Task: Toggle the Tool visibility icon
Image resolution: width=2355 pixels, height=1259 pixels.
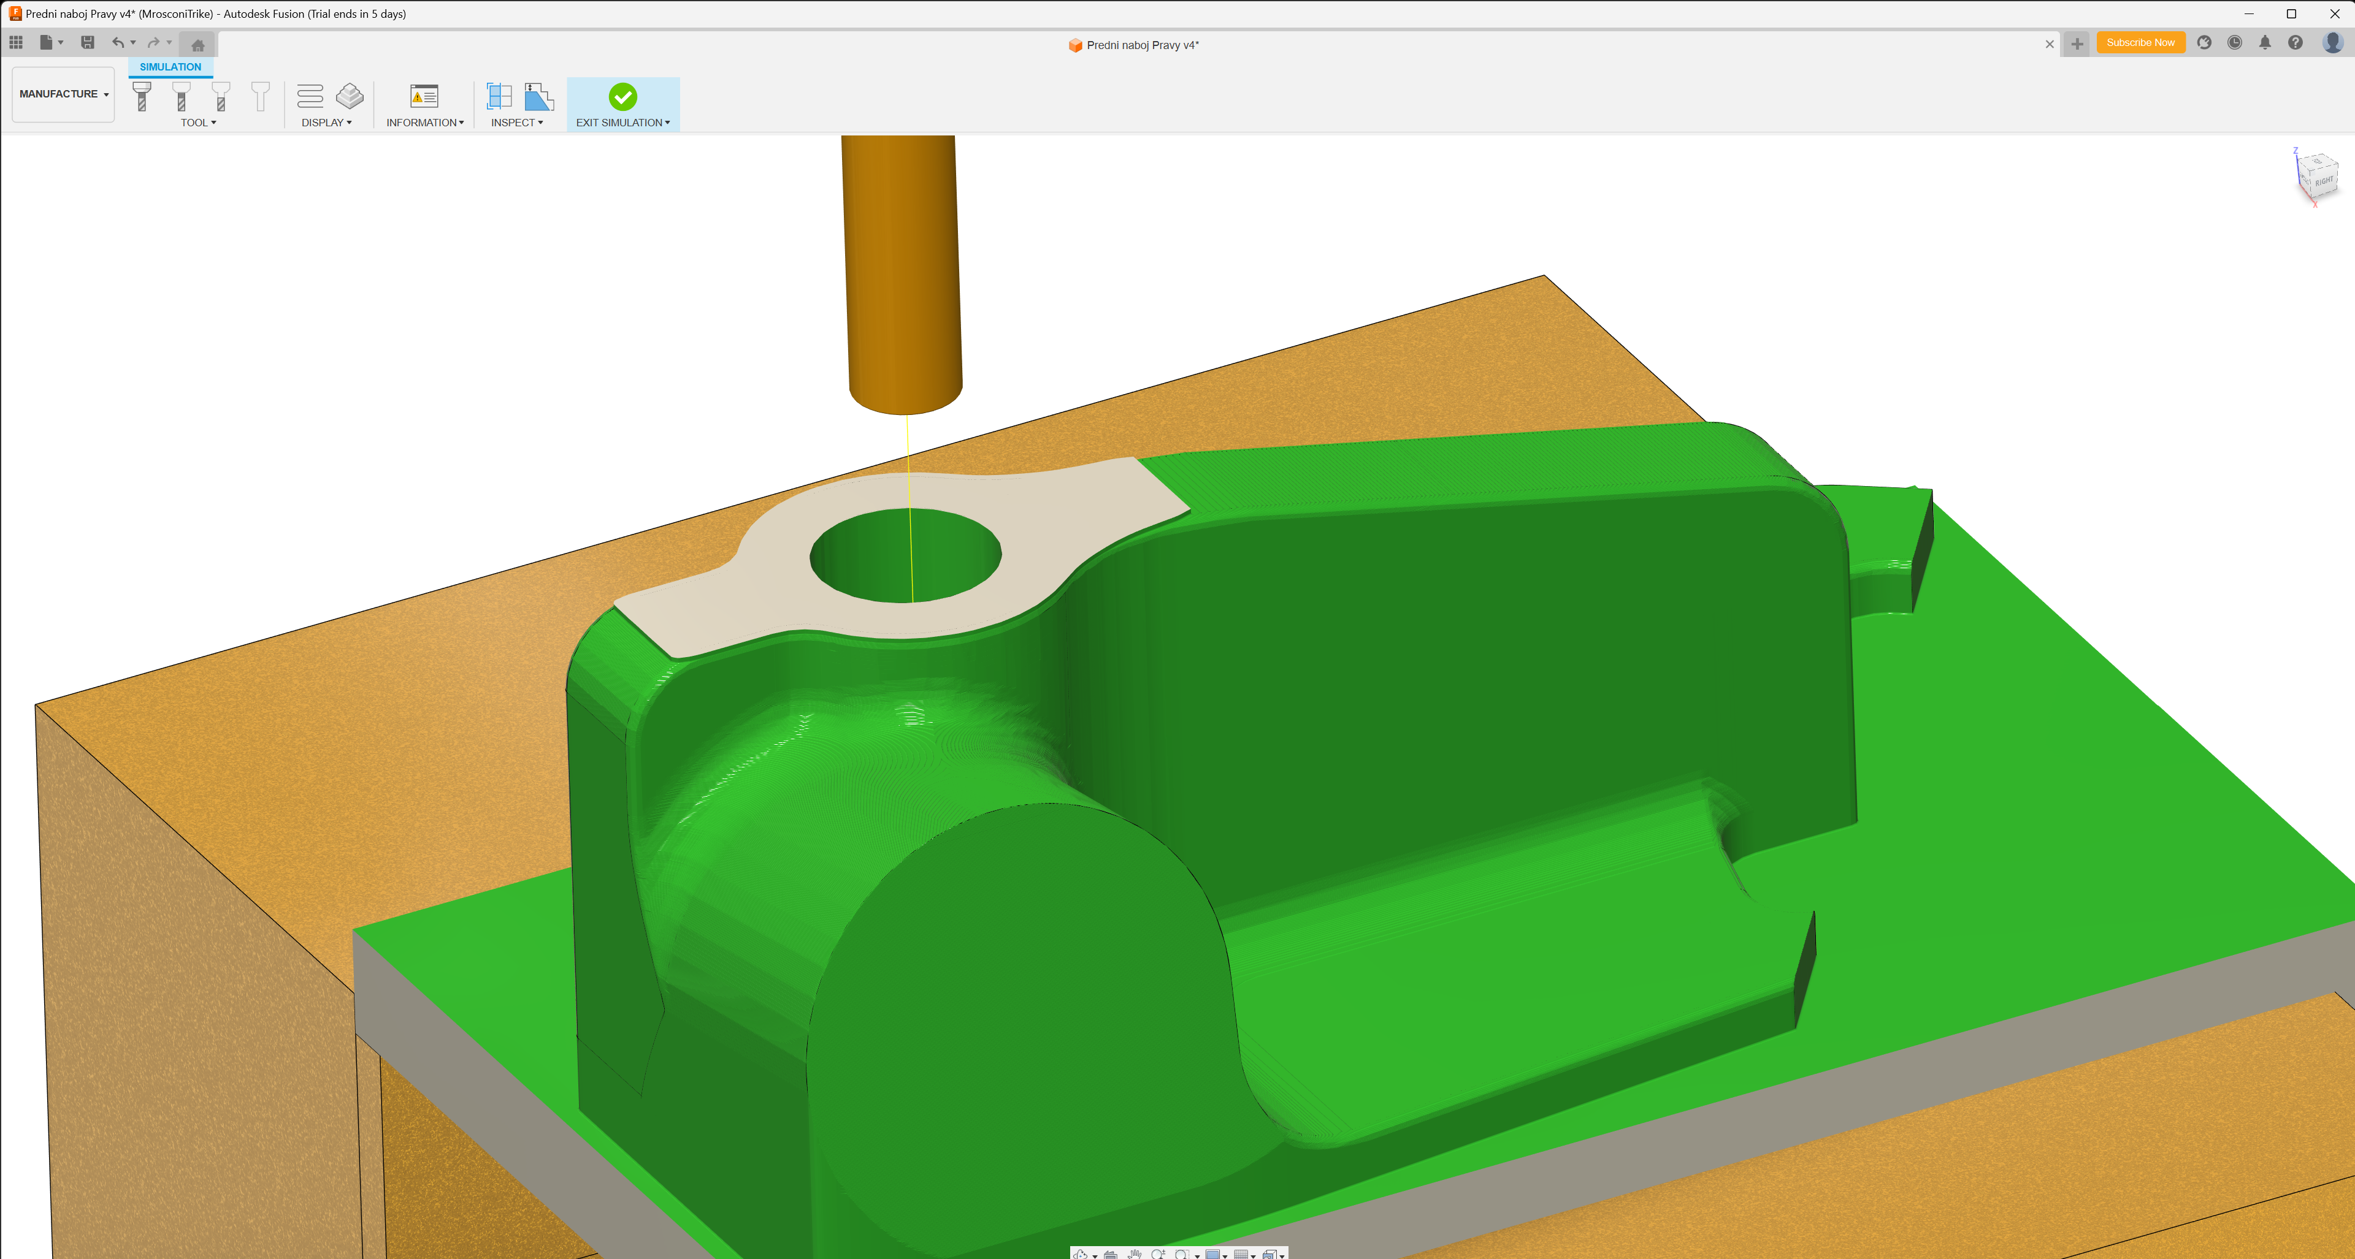Action: tap(142, 96)
